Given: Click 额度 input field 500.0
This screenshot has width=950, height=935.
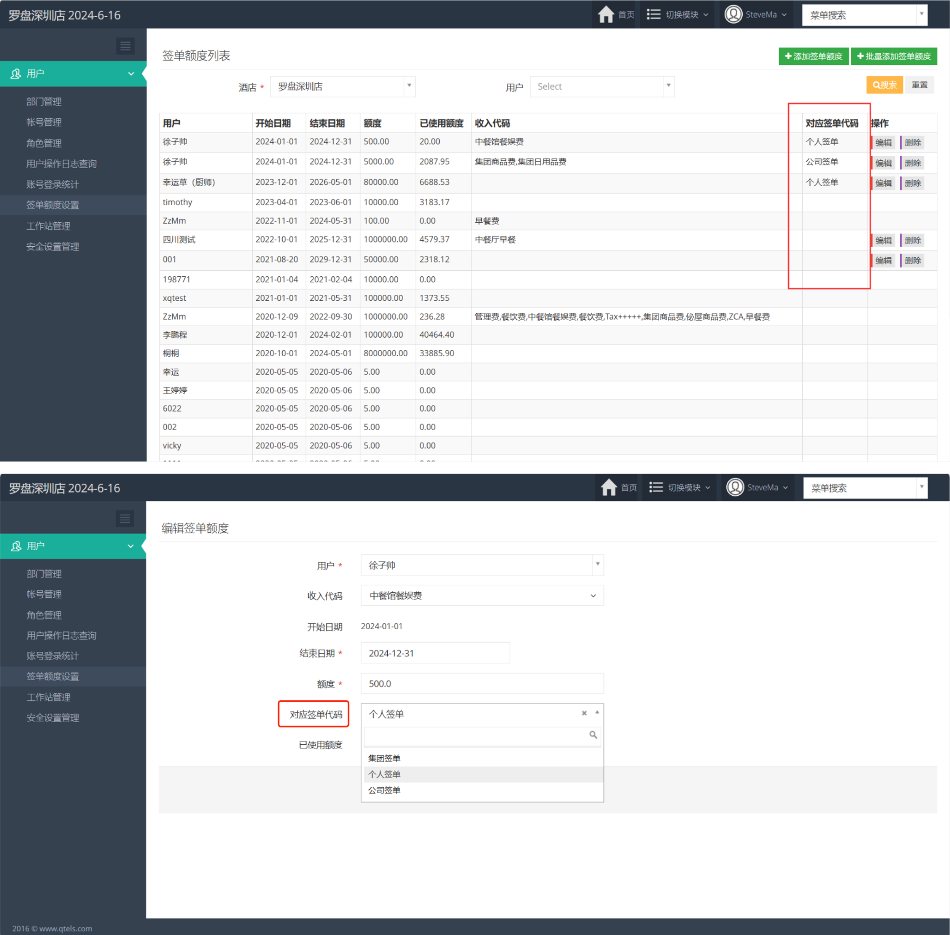Looking at the screenshot, I should pyautogui.click(x=482, y=684).
